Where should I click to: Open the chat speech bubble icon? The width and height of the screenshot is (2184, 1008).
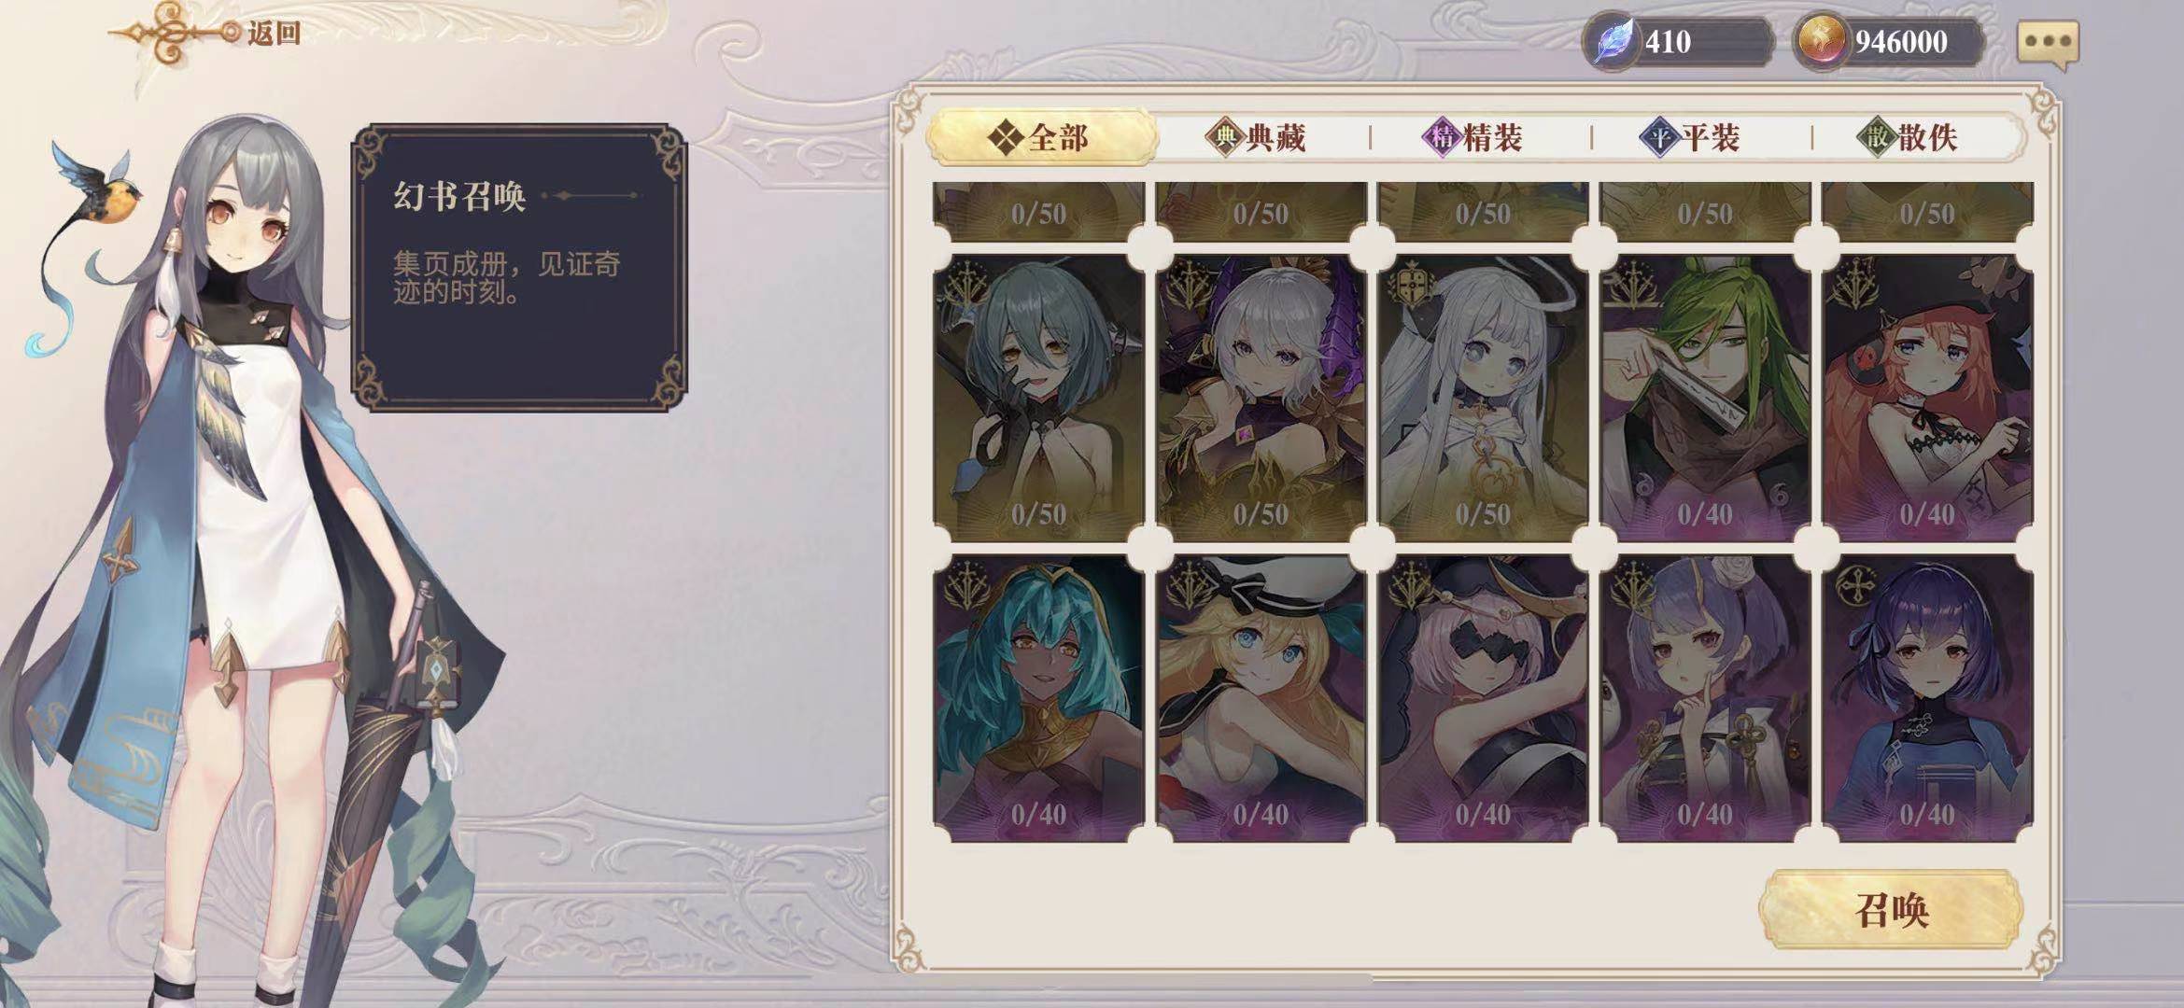coord(2047,42)
